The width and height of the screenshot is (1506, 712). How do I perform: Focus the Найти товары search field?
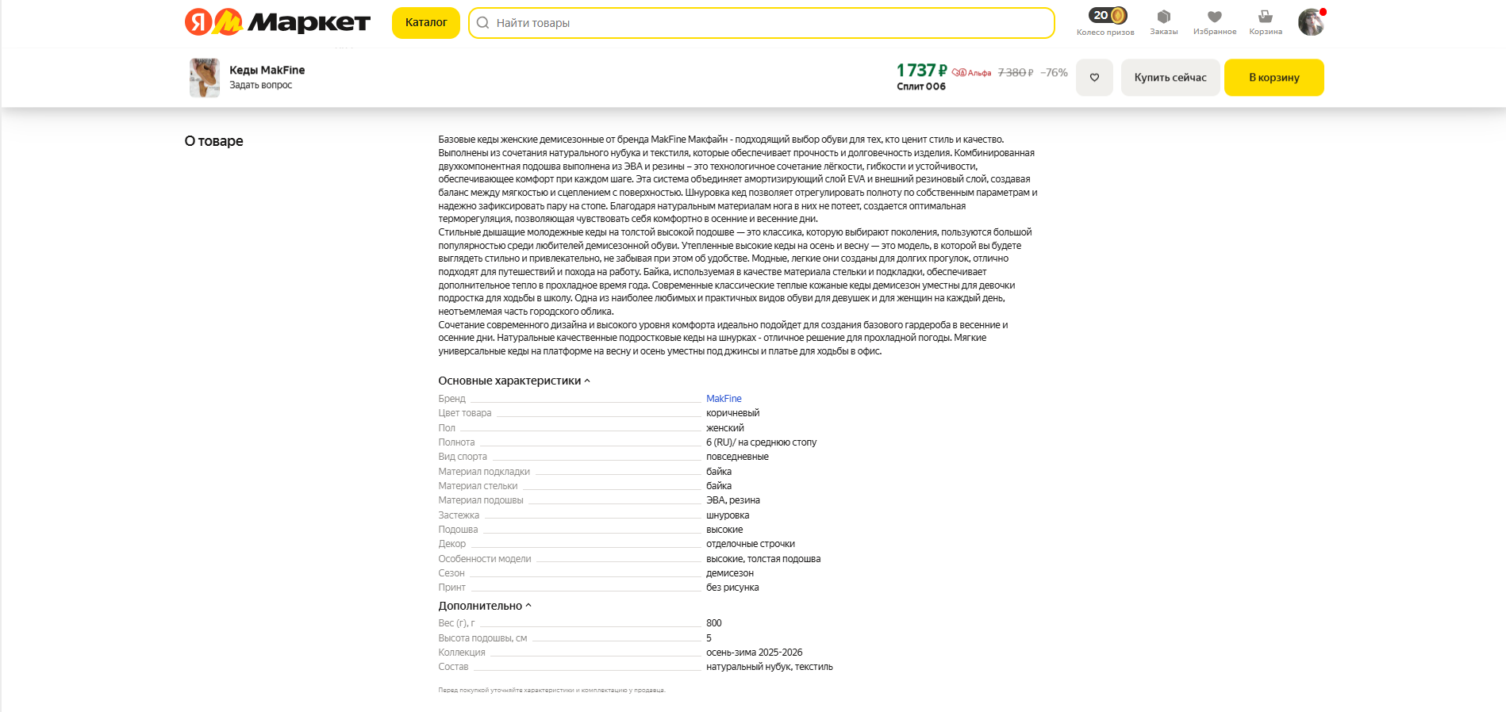coord(762,23)
